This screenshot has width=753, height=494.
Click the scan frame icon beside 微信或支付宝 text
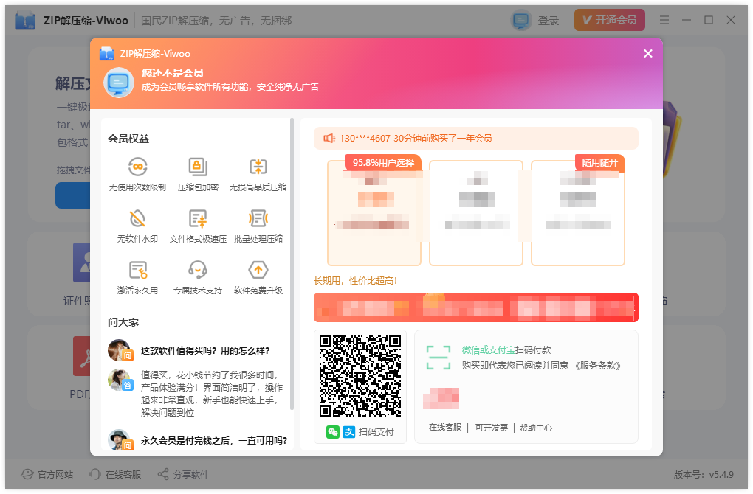pos(438,358)
